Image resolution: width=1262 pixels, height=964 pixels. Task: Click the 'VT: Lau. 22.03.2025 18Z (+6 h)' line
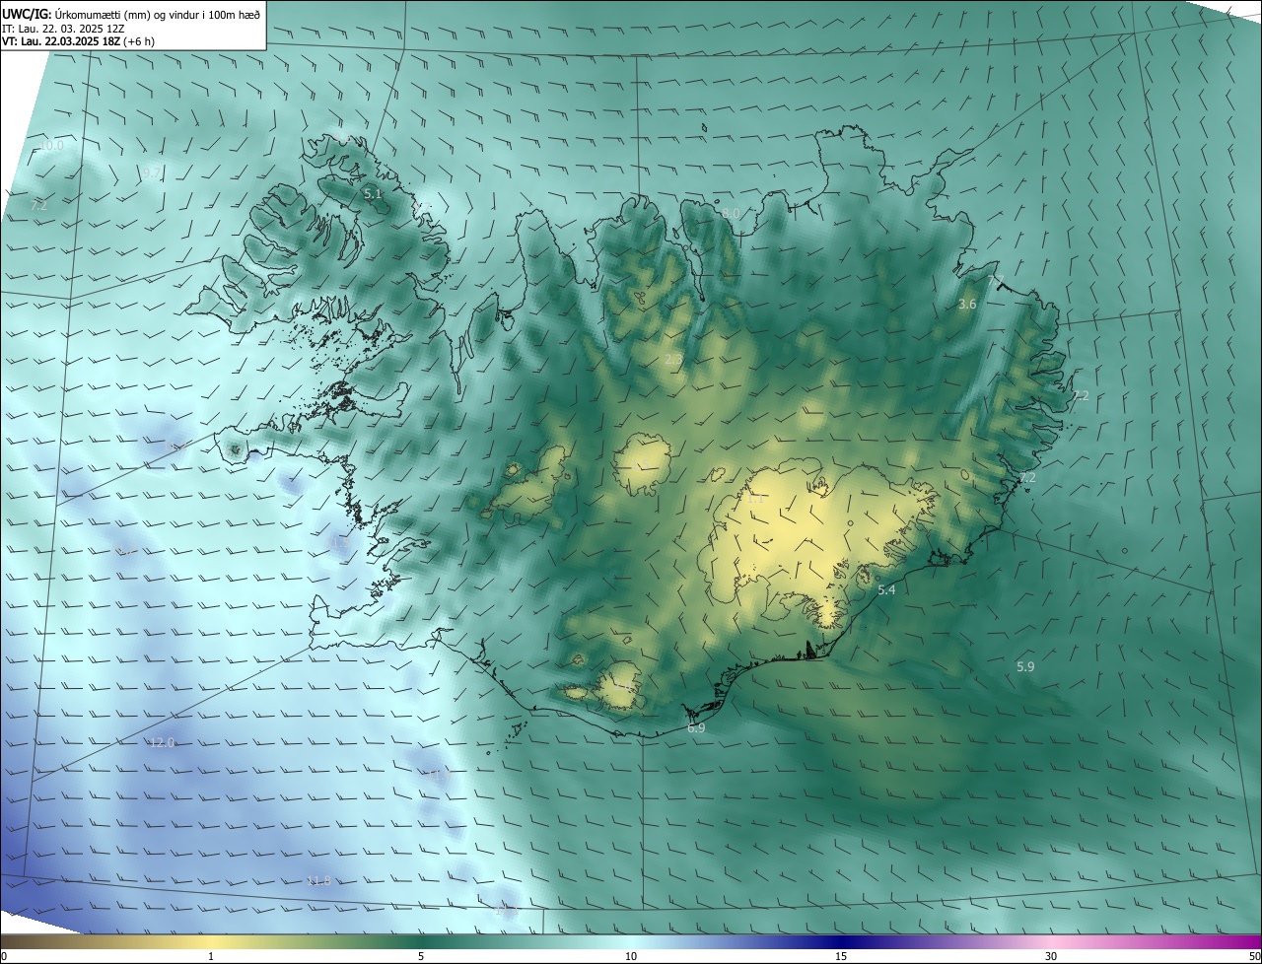pyautogui.click(x=79, y=41)
